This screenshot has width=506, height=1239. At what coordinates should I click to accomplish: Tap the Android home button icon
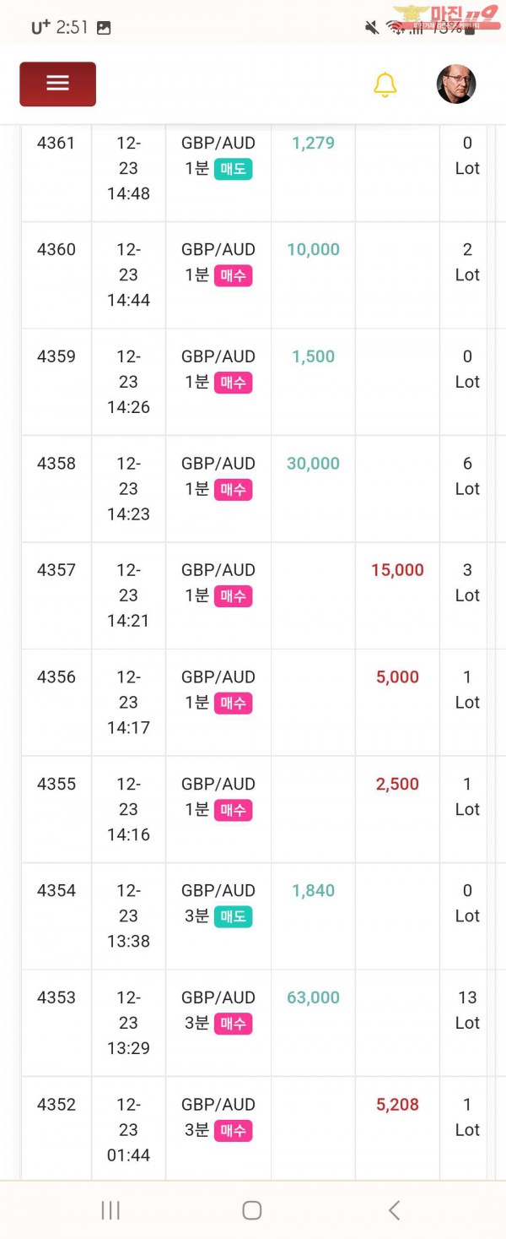[251, 1210]
